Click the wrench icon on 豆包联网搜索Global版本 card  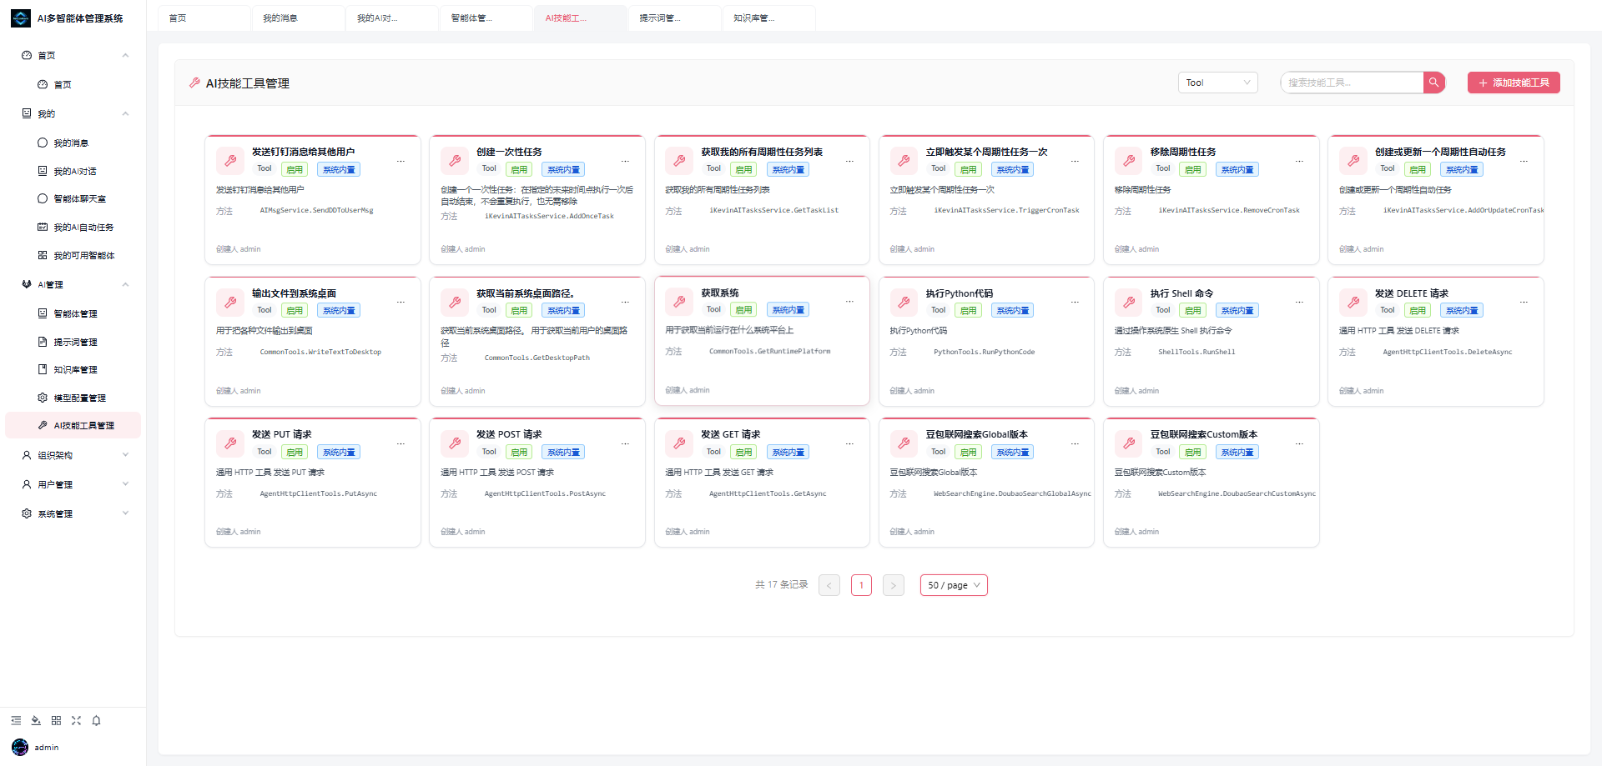(904, 443)
